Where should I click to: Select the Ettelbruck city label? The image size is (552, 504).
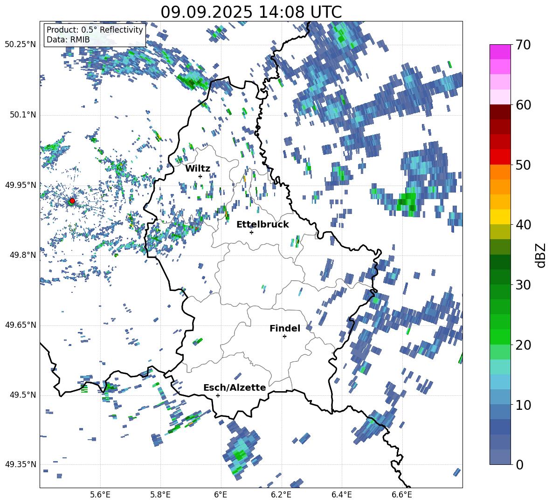tap(262, 225)
